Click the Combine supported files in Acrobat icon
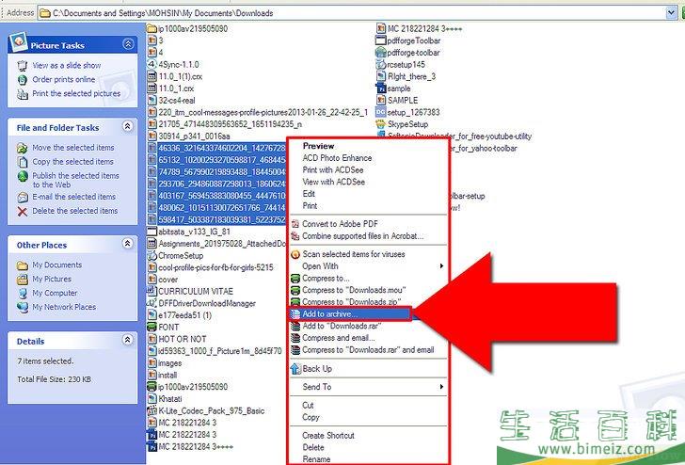This screenshot has width=685, height=465. (x=295, y=236)
